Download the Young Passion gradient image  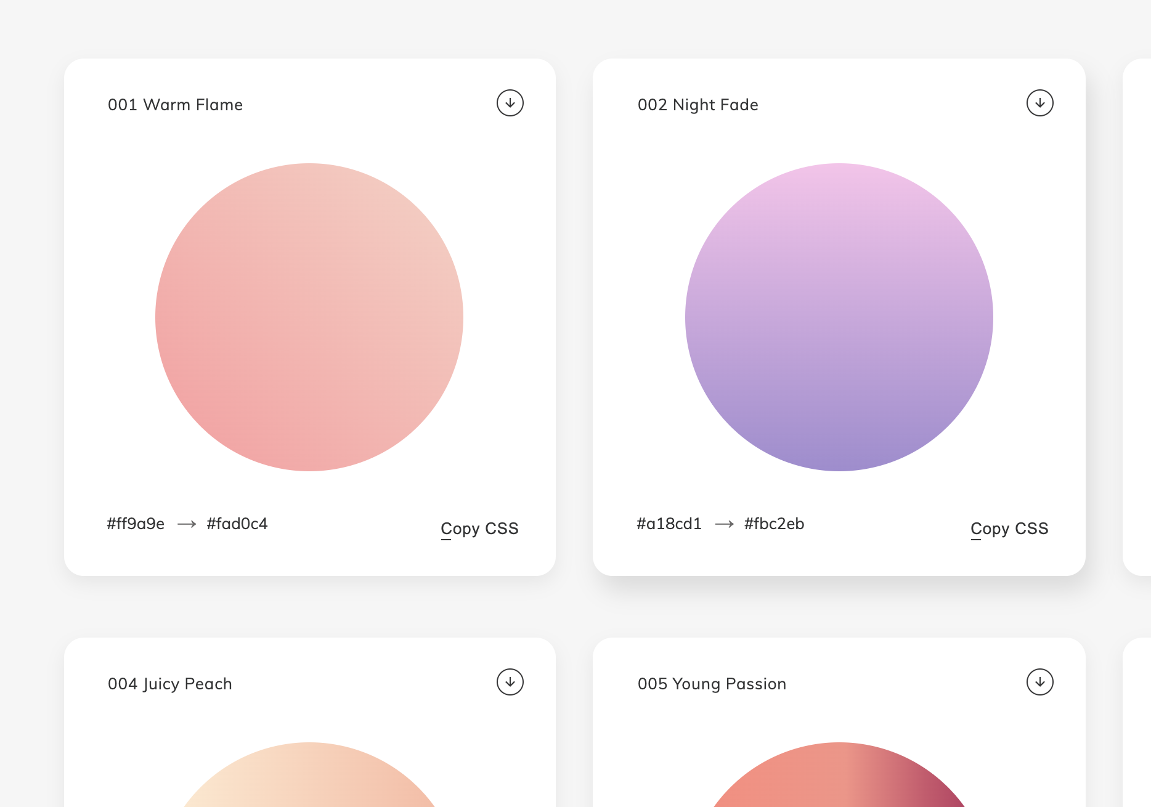point(1039,683)
